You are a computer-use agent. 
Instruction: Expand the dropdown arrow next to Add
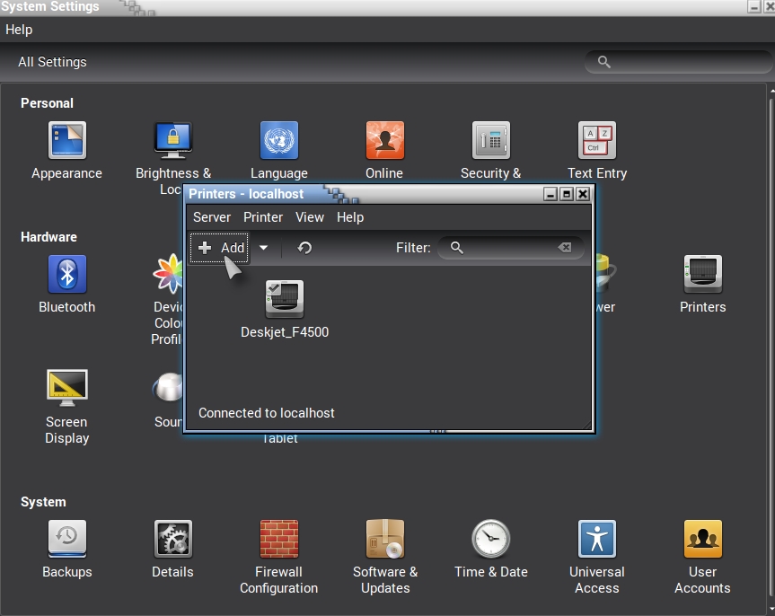click(263, 248)
